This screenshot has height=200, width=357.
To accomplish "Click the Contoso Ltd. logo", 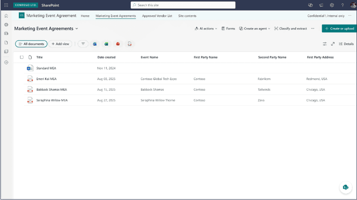I will (x=26, y=5).
